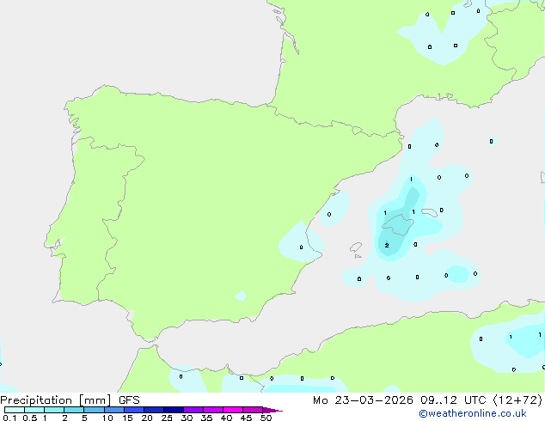
Task: Click the '25' legend scale label
Action: click(167, 418)
